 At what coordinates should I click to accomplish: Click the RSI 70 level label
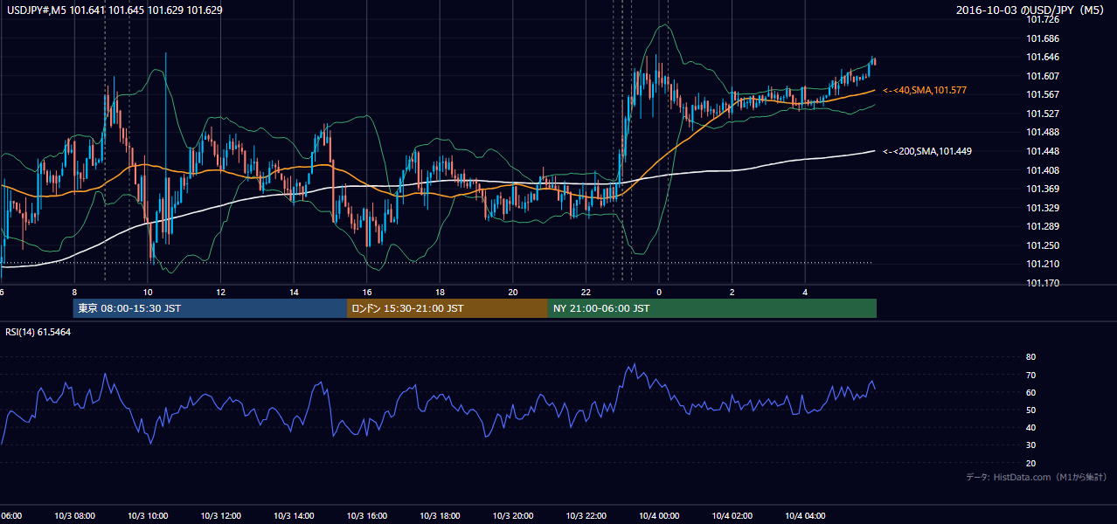(1030, 375)
